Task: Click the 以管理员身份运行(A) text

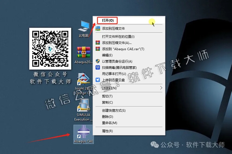Action: click(x=117, y=61)
